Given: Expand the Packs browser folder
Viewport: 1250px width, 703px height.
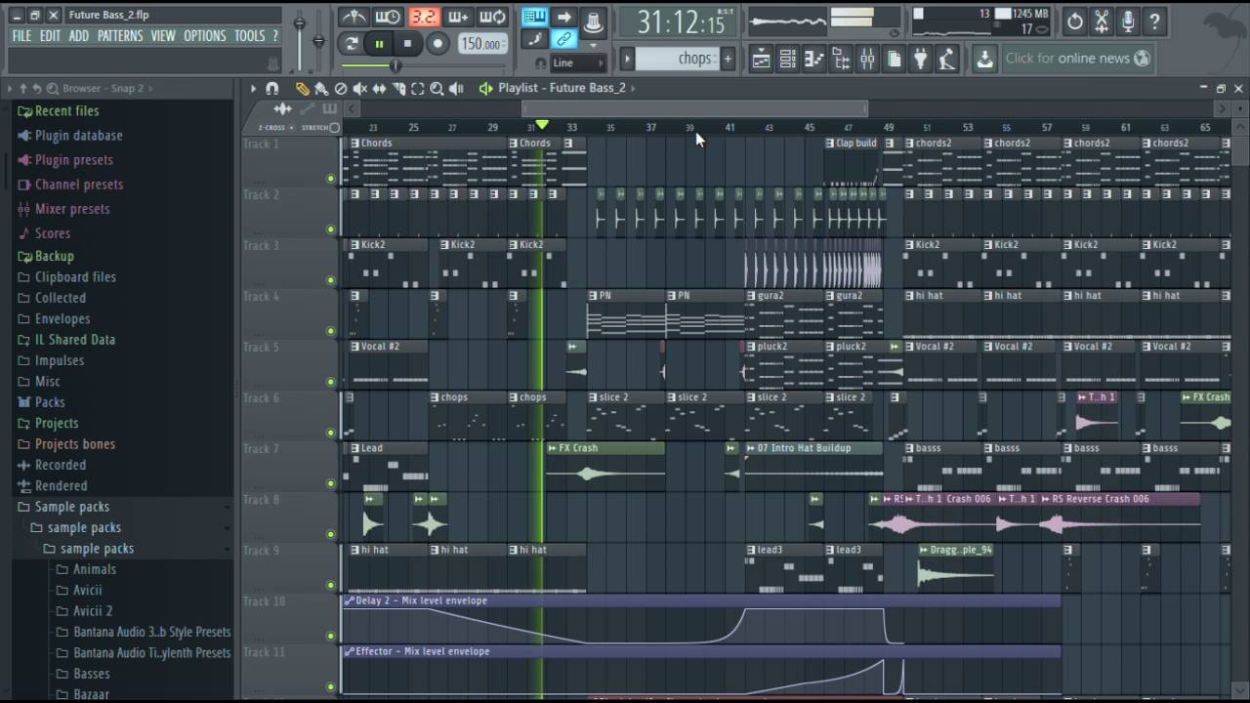Looking at the screenshot, I should (50, 402).
